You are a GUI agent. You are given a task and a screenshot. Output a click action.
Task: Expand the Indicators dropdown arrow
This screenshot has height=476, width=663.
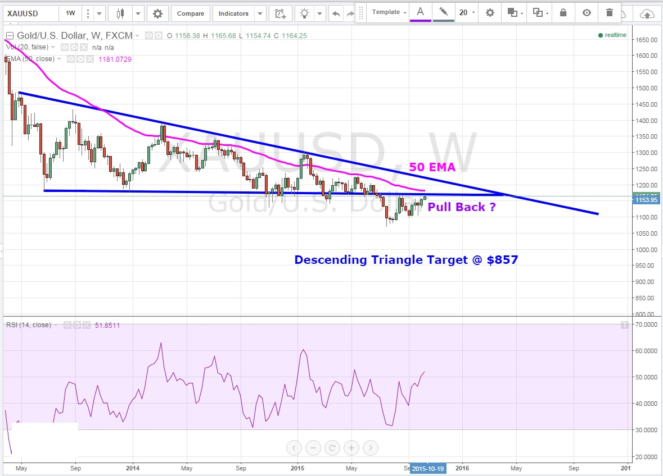click(x=260, y=13)
